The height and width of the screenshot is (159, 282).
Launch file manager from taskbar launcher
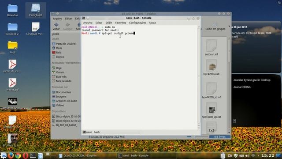point(40,155)
